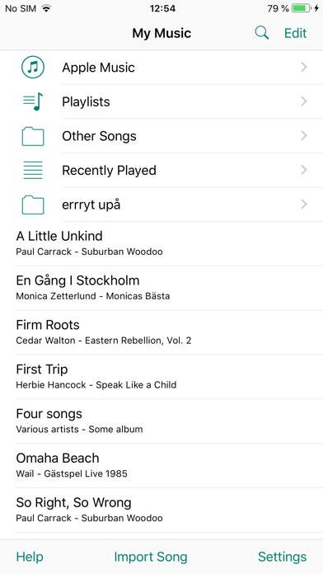This screenshot has height=574, width=323.
Task: Tap the Recently Played lines icon
Action: click(33, 170)
